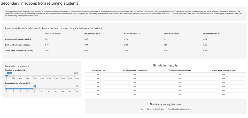
Task: Click the 10 tick on prevalence slider
Action: [21, 91]
